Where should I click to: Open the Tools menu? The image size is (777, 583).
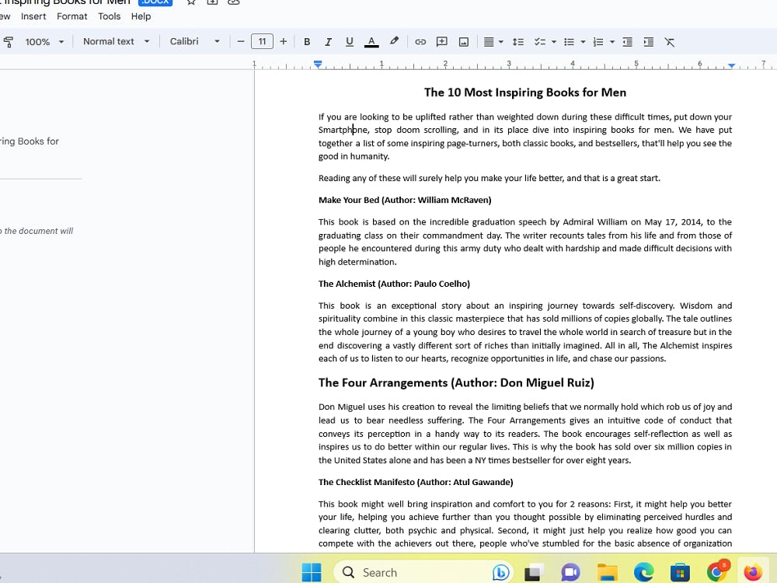click(109, 16)
